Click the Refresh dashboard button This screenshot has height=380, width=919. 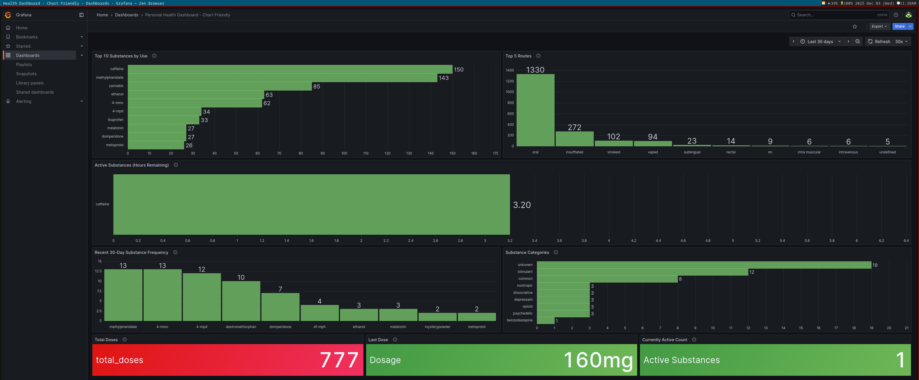click(x=879, y=42)
